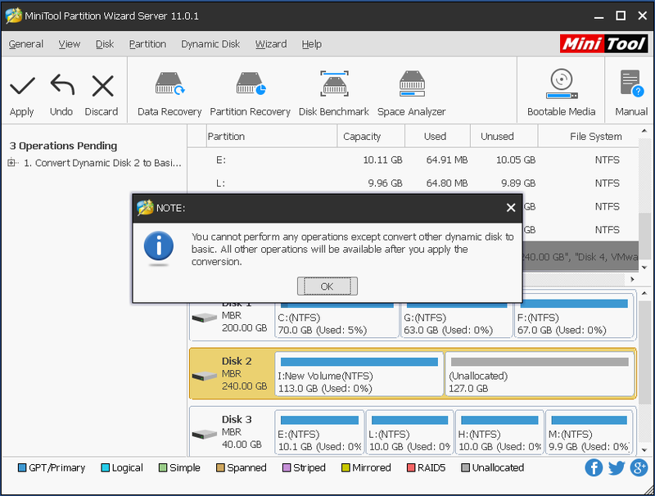Click the MiniTool logo

click(x=603, y=44)
